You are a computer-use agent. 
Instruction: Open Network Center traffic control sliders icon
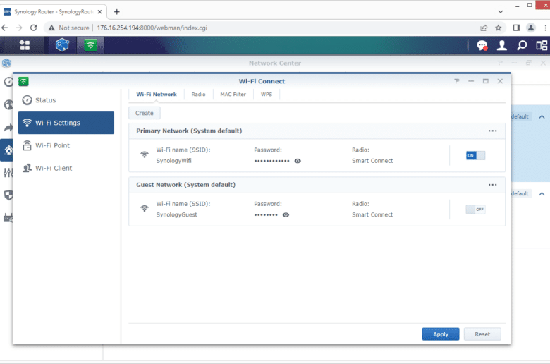[8, 172]
